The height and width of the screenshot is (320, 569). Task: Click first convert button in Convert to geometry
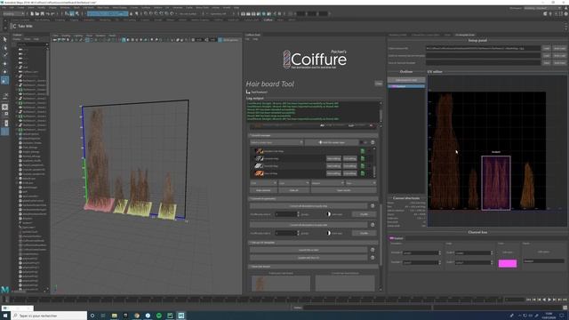(309, 205)
